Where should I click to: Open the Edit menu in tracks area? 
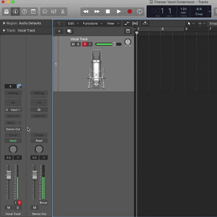point(73,24)
